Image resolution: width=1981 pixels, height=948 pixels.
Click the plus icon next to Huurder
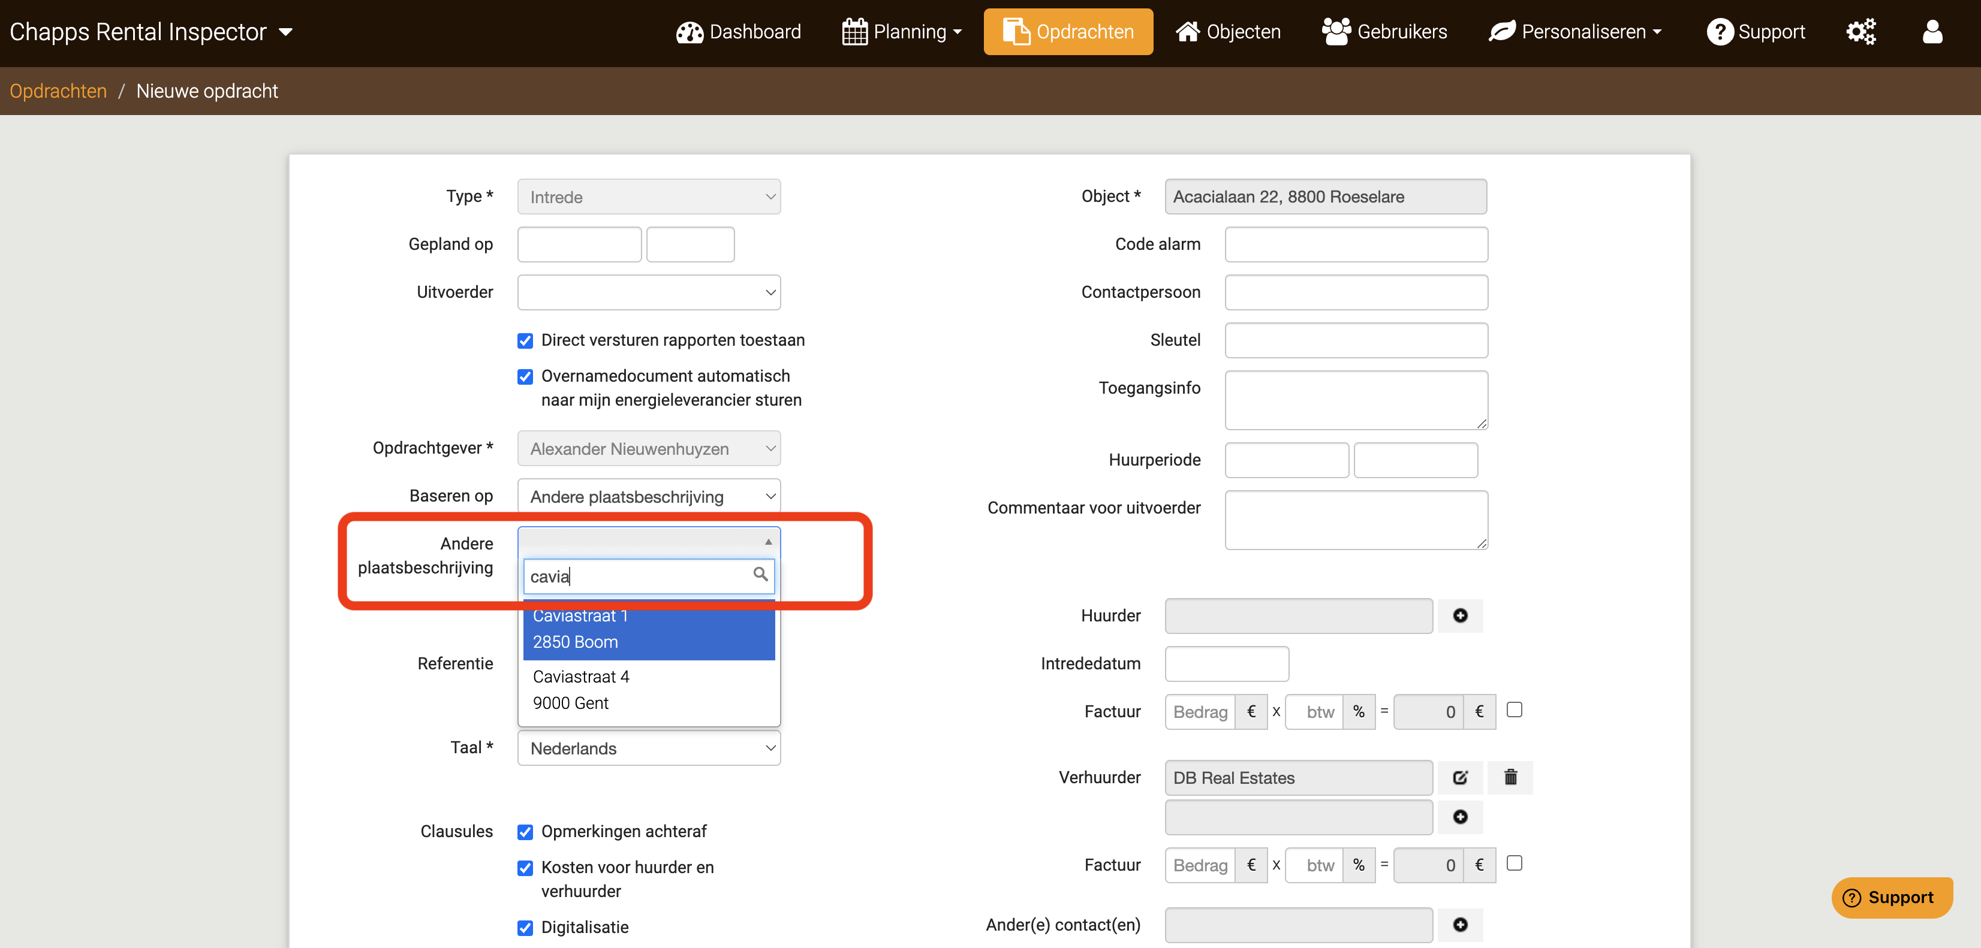click(1459, 615)
